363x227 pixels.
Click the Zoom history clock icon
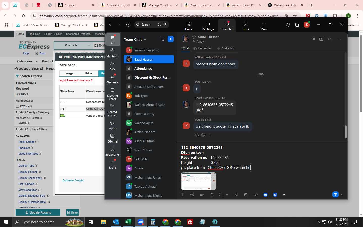coord(128,25)
